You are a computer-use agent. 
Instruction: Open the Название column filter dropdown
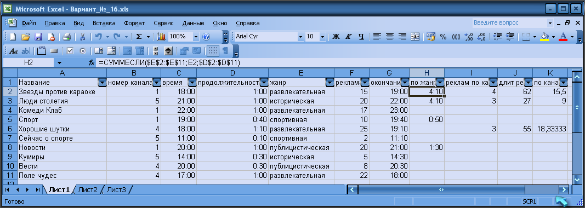pos(101,82)
